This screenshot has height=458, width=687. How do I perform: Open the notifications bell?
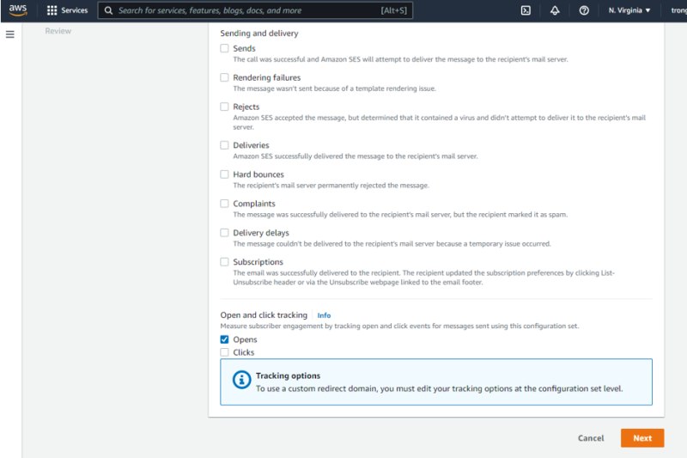pyautogui.click(x=555, y=10)
